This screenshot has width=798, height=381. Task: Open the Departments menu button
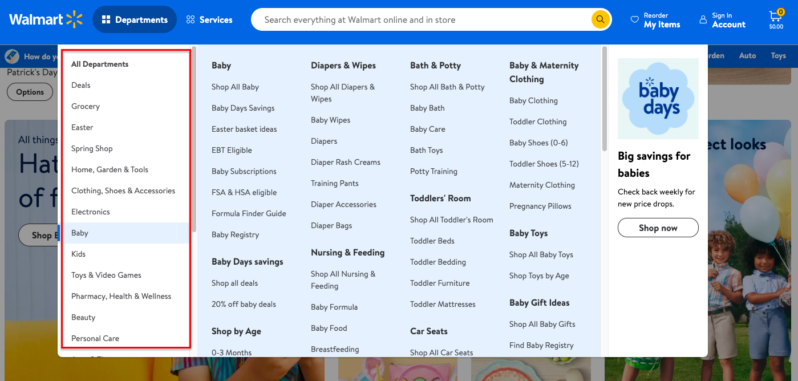pyautogui.click(x=135, y=19)
